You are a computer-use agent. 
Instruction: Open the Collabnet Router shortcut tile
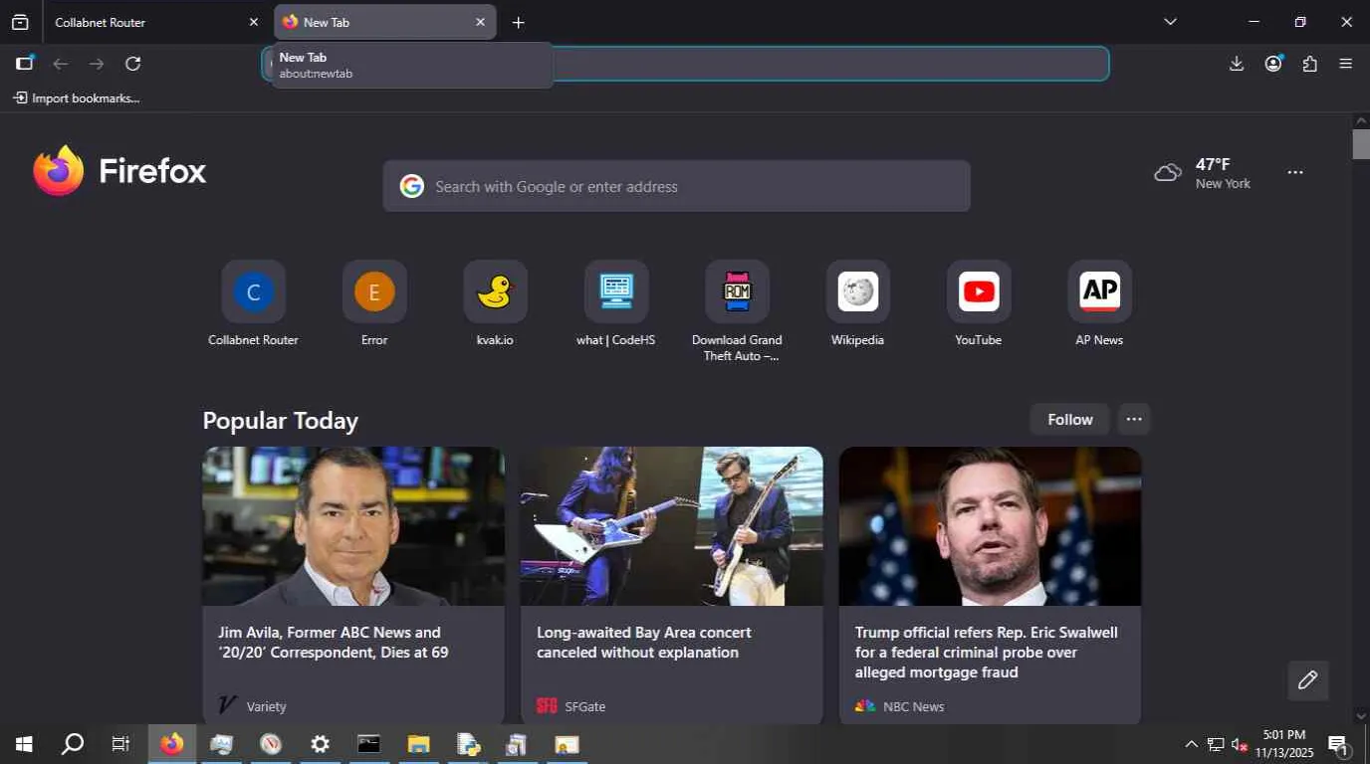pyautogui.click(x=253, y=303)
